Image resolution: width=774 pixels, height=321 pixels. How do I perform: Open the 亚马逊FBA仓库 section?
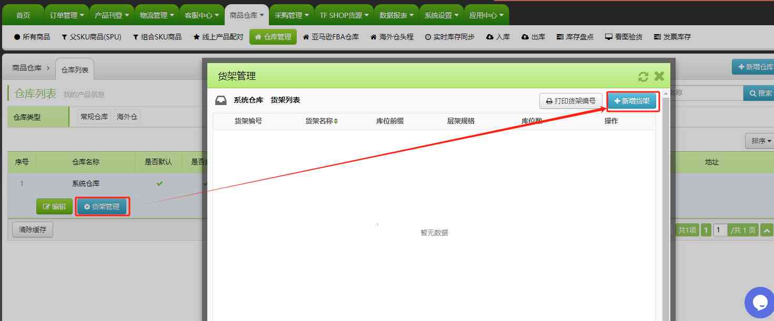click(x=330, y=36)
